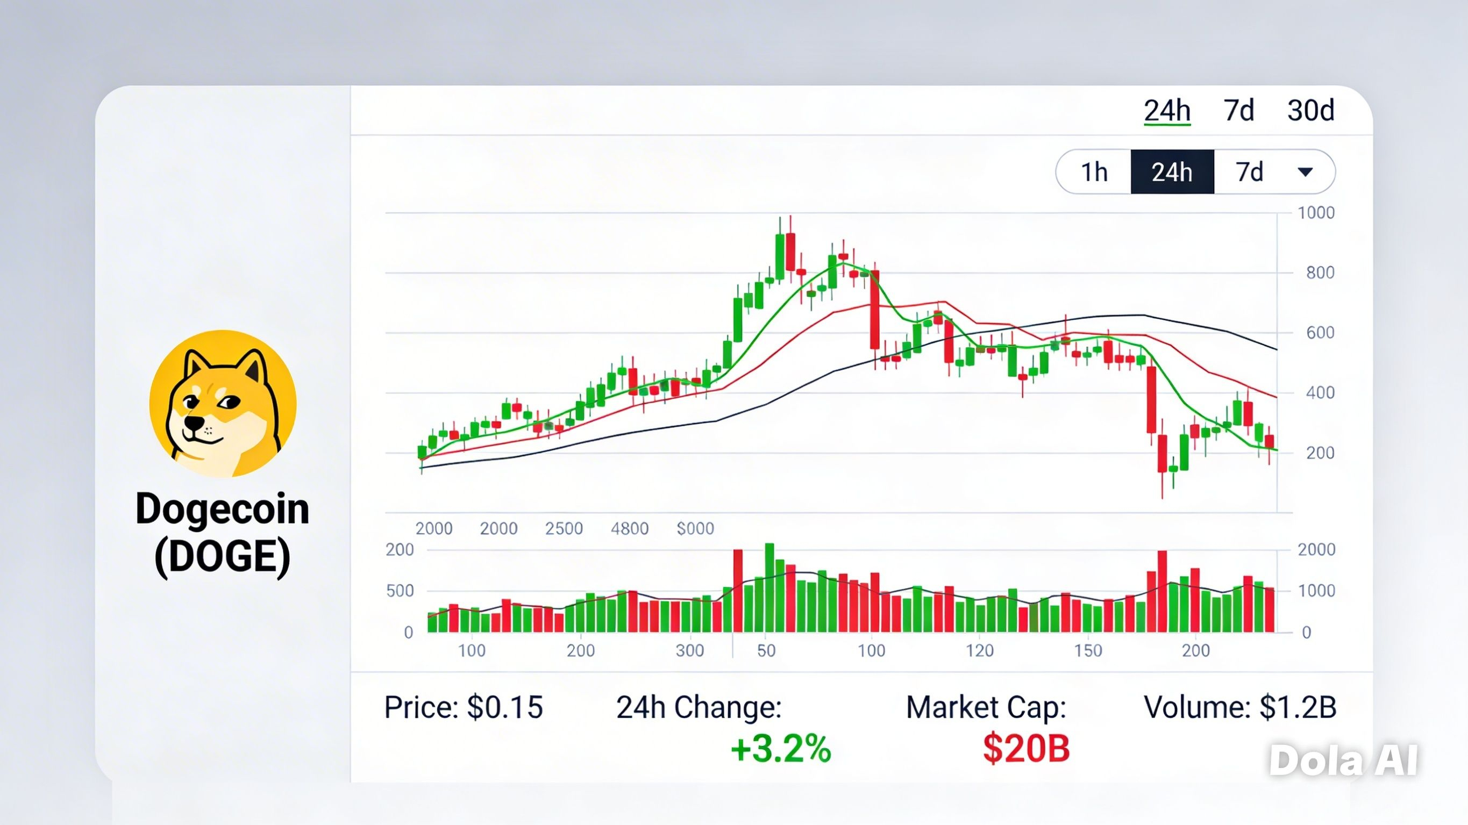Click the tallest red volume bar on right
This screenshot has width=1468, height=825.
pyautogui.click(x=1162, y=591)
